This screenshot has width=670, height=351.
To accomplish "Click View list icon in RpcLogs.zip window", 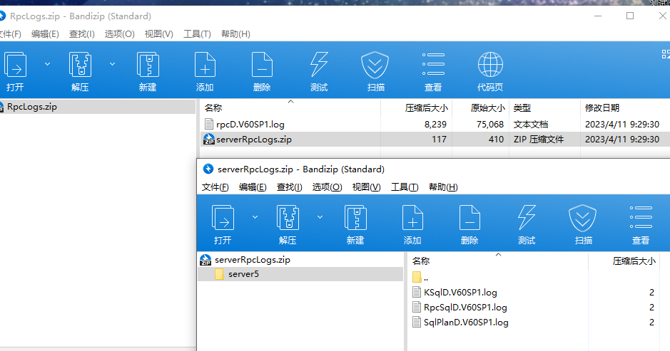I will (433, 64).
